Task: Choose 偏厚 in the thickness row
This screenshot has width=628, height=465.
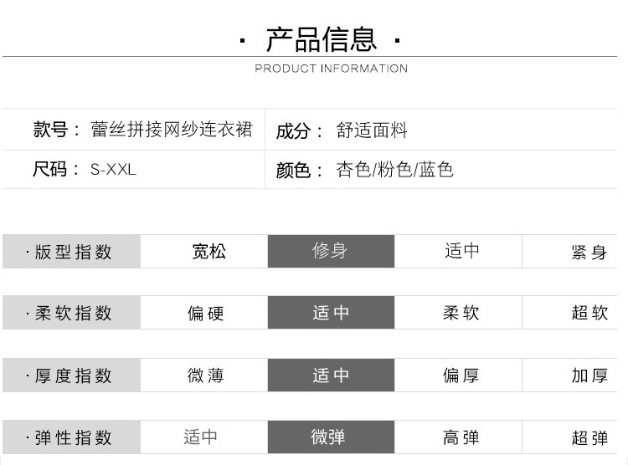Action: click(461, 376)
